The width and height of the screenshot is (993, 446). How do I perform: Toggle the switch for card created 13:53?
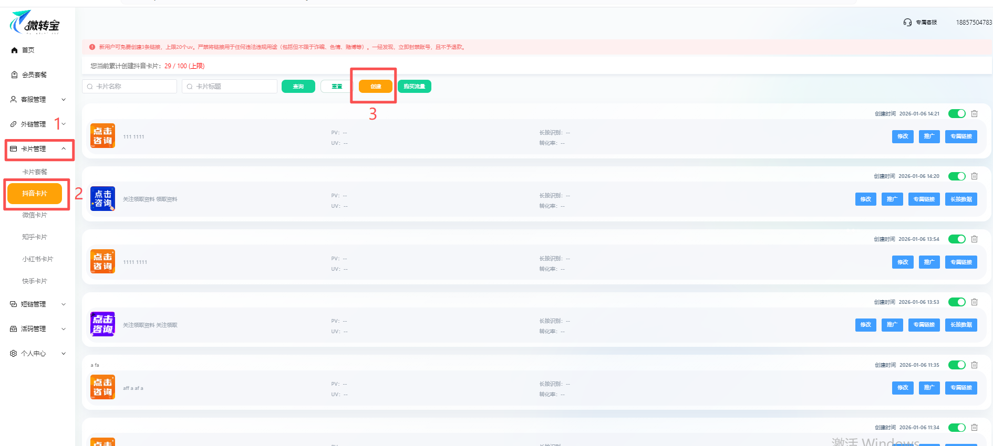956,302
